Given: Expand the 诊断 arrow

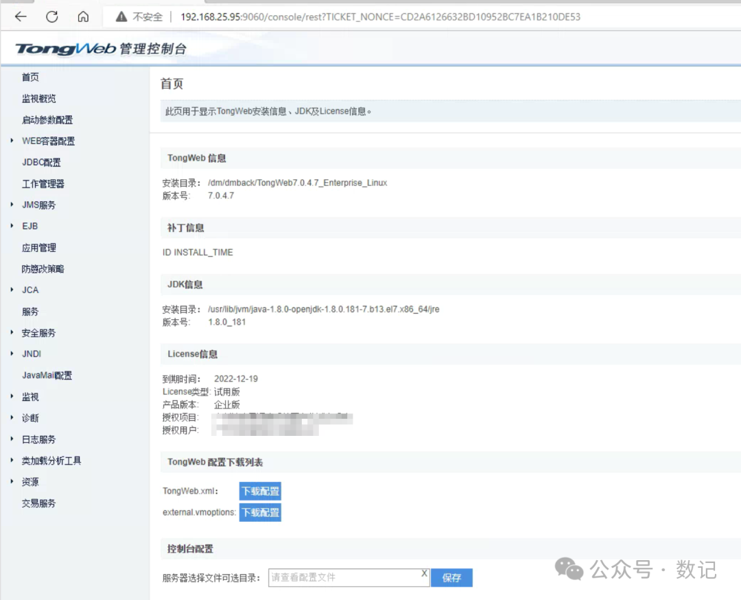Looking at the screenshot, I should [x=12, y=417].
